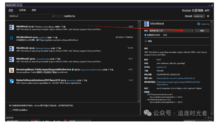Switch to the Browse tab
The width and height of the screenshot is (219, 123).
[x=11, y=10]
